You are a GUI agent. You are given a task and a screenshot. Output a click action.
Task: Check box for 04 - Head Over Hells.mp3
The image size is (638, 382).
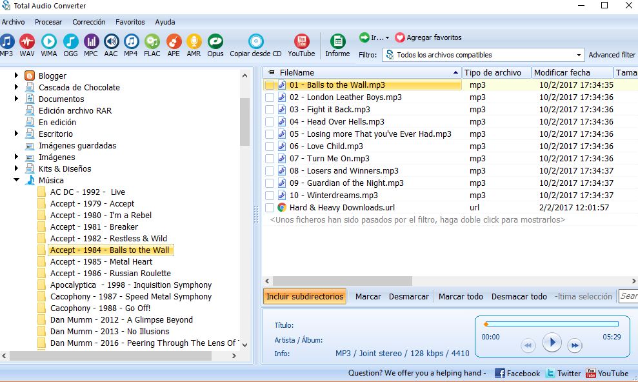click(x=270, y=122)
